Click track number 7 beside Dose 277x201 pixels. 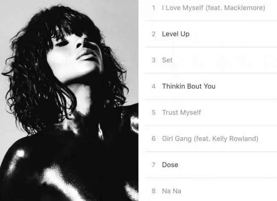coord(154,165)
